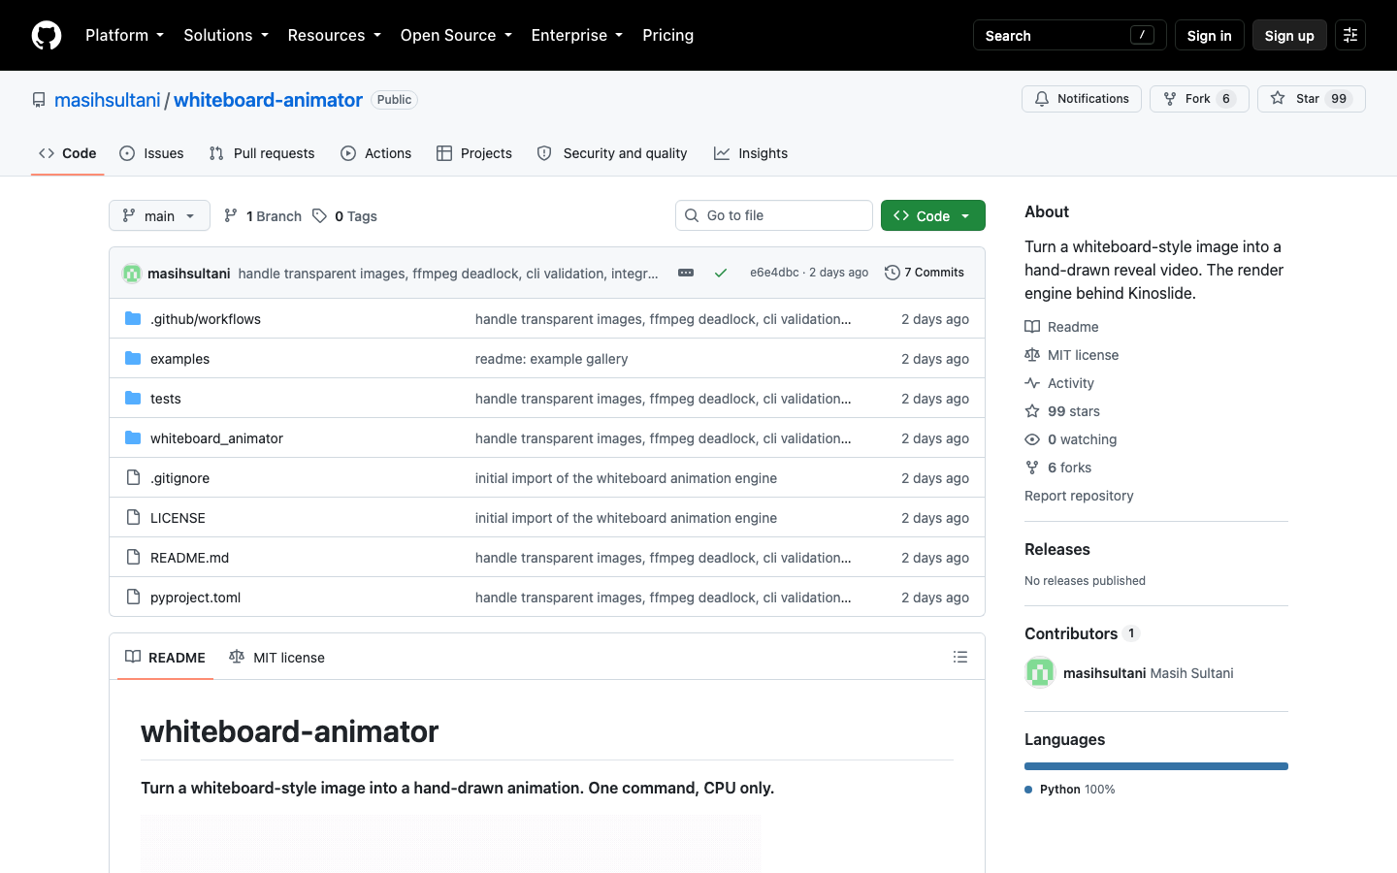Click the pyproject.toml file icon
The image size is (1397, 873).
pos(133,597)
